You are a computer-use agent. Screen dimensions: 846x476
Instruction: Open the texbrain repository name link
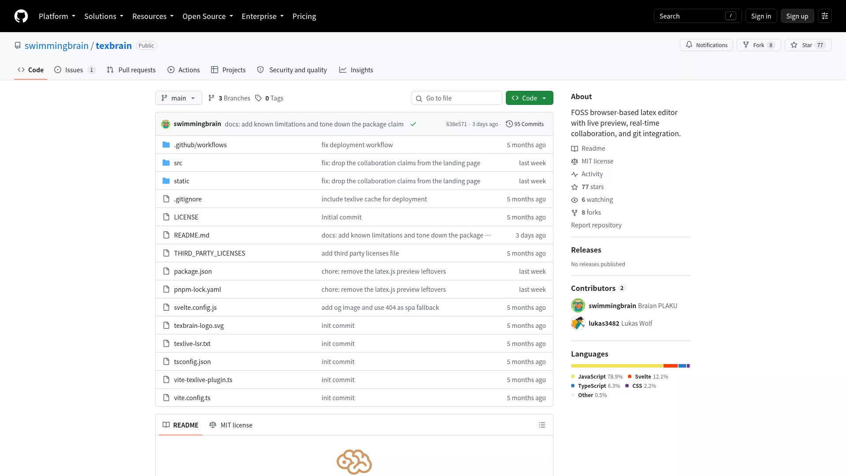click(114, 46)
